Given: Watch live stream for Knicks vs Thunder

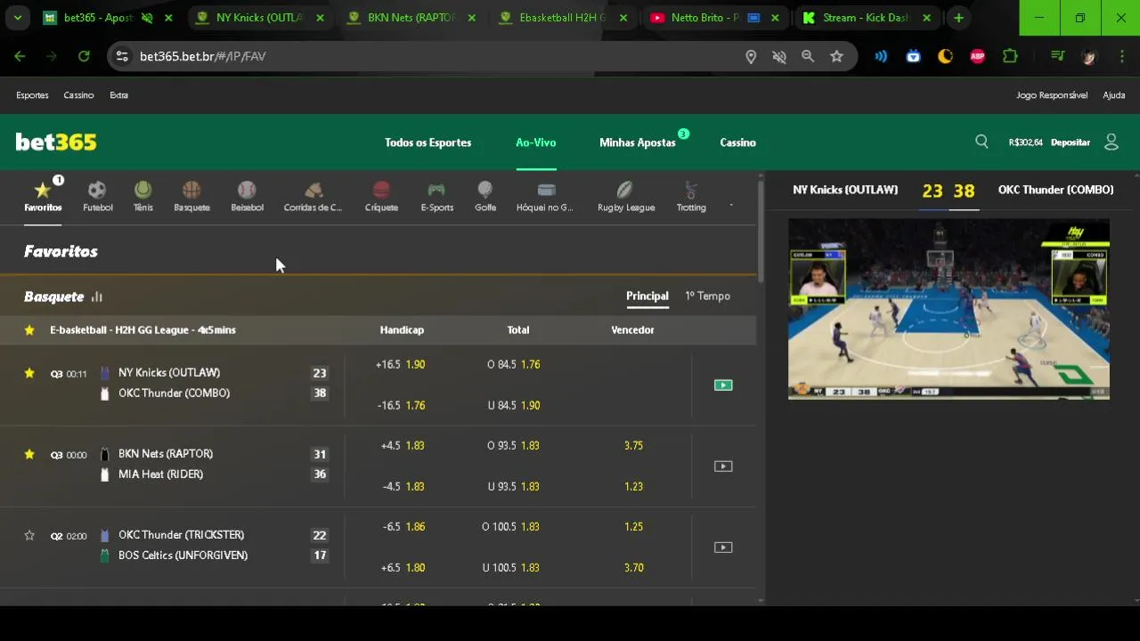Looking at the screenshot, I should click(x=723, y=385).
